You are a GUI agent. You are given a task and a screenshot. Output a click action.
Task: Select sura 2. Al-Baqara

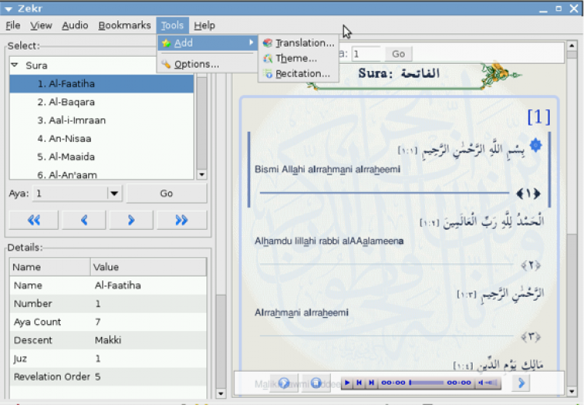102,102
